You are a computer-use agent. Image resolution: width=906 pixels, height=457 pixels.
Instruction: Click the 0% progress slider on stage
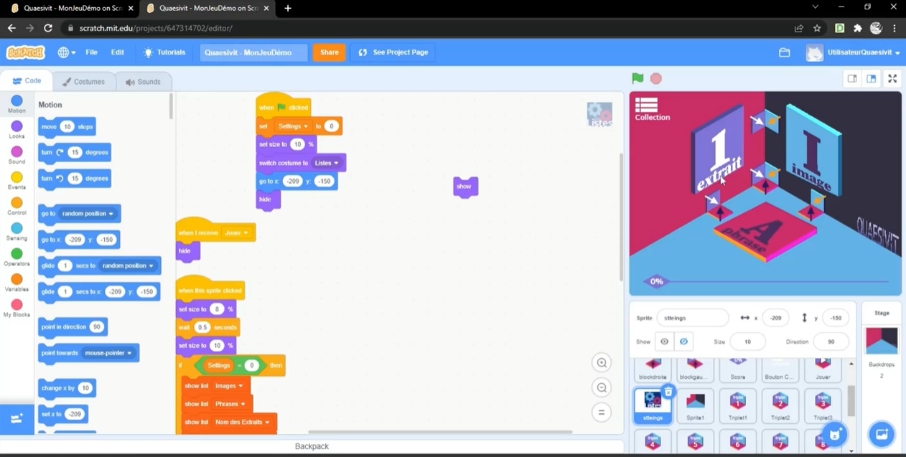656,281
